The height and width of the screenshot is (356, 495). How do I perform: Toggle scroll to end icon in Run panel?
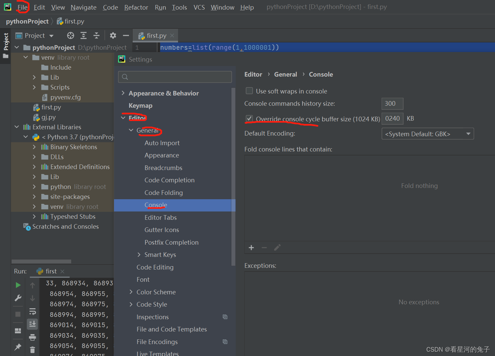tap(32, 324)
